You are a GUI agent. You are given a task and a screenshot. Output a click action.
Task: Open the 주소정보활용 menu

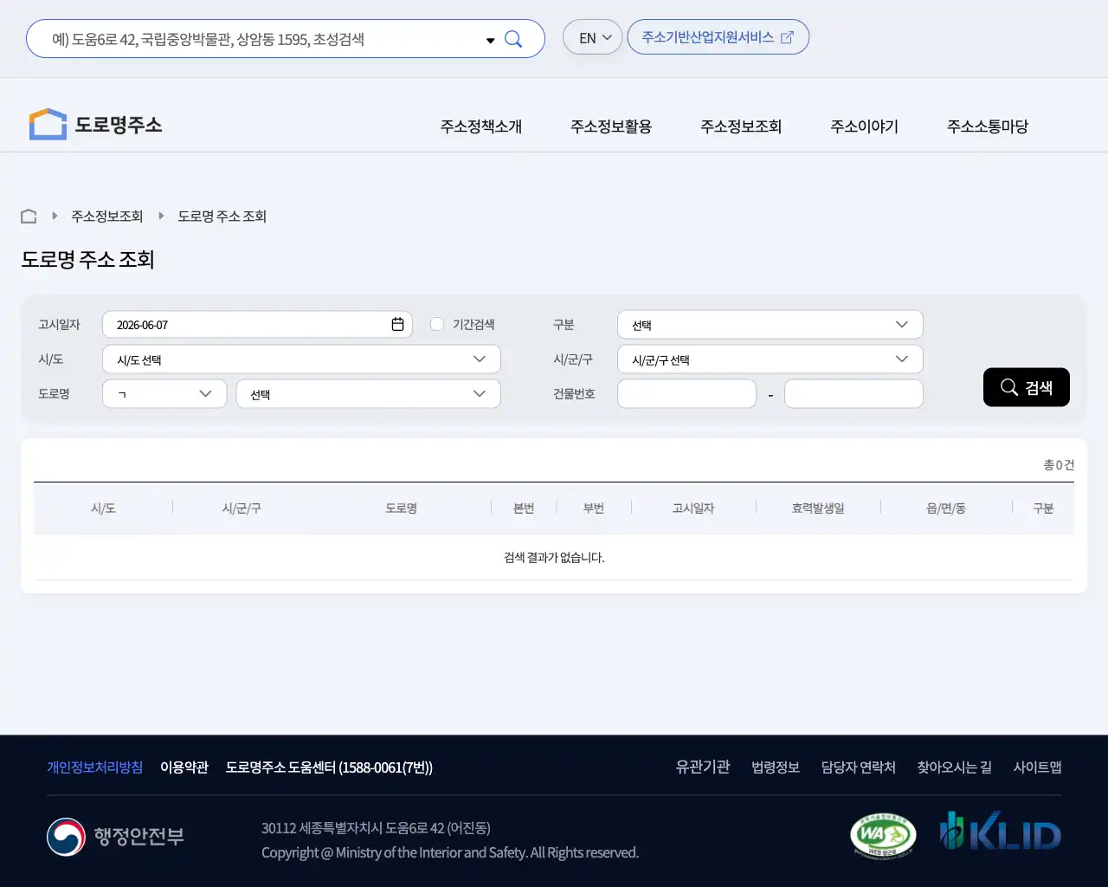pos(611,126)
